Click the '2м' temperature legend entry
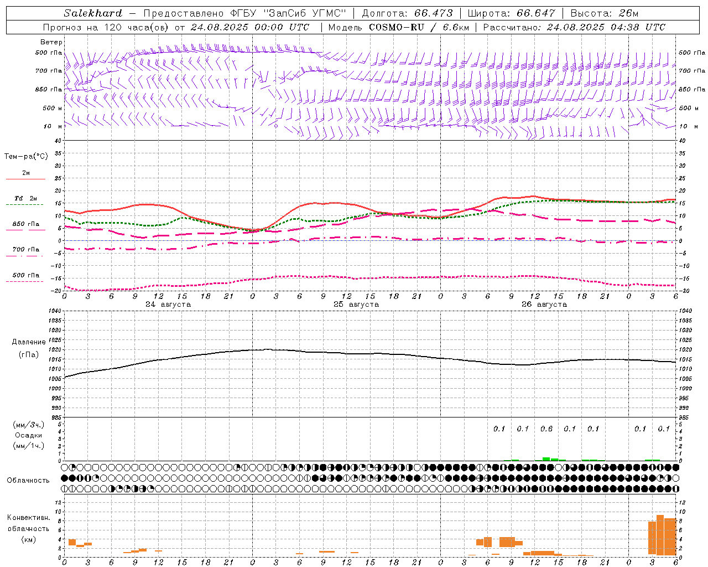Image resolution: width=708 pixels, height=567 pixels. (26, 173)
